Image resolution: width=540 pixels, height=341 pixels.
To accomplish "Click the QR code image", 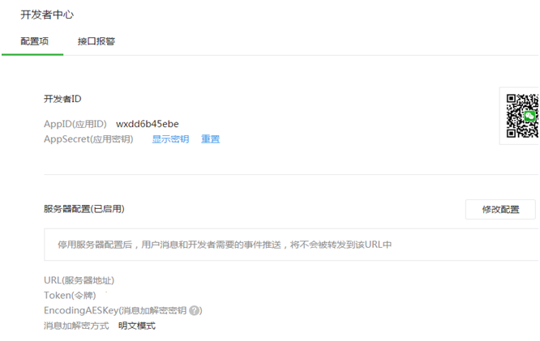I will (522, 116).
